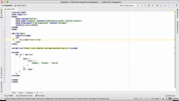Close the index.html editor tab
Viewport: 179px width, 101px height.
click(16, 9)
